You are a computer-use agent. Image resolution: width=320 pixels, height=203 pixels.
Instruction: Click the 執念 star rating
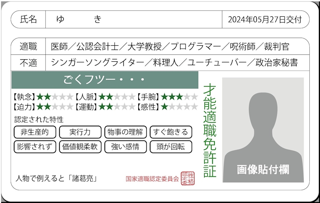tap(54, 97)
